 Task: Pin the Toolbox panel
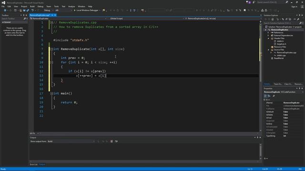24,15
